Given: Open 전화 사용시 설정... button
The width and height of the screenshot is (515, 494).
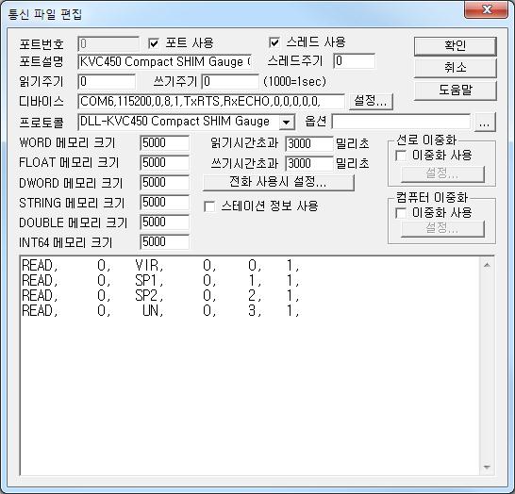Looking at the screenshot, I should pyautogui.click(x=278, y=182).
